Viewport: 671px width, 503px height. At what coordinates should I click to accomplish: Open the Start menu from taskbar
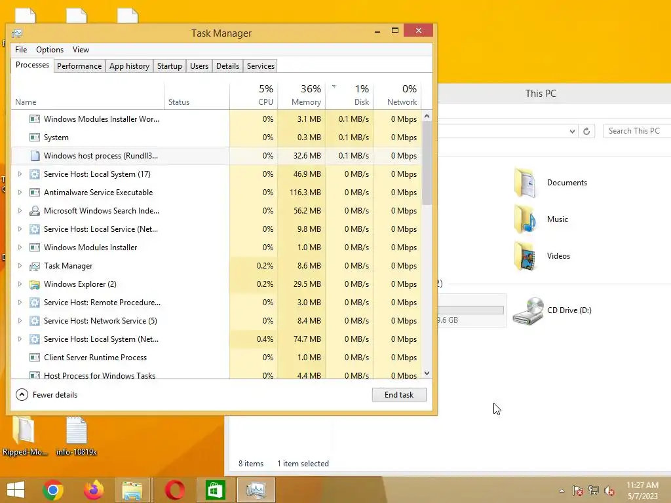coord(16,490)
